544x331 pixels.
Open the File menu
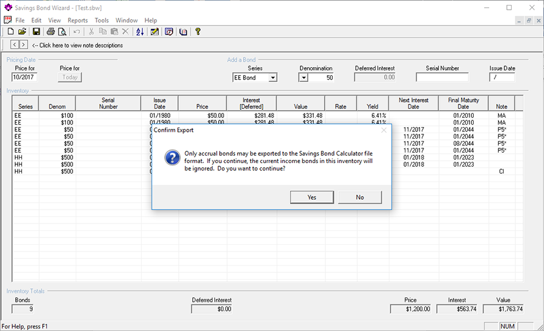coord(20,20)
